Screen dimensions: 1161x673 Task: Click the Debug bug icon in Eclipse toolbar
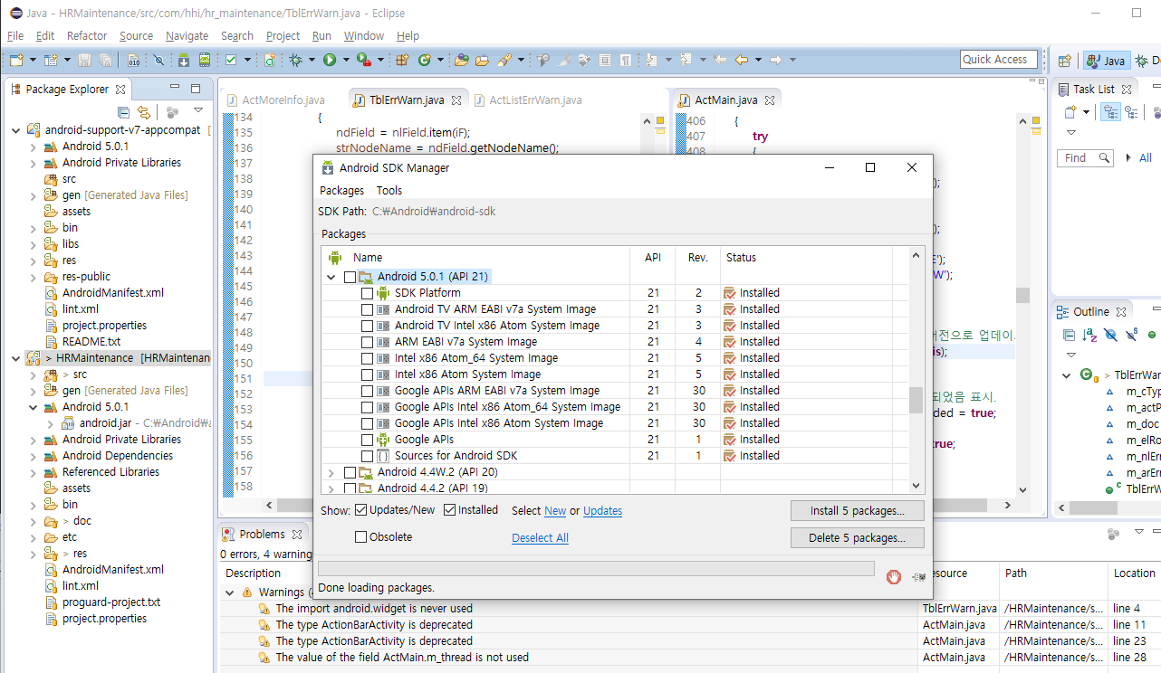(296, 61)
